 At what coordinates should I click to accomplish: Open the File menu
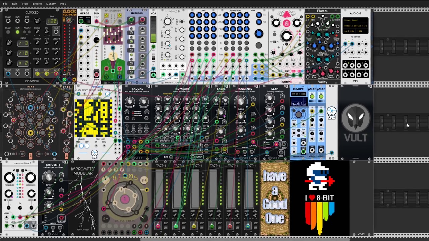click(x=5, y=4)
